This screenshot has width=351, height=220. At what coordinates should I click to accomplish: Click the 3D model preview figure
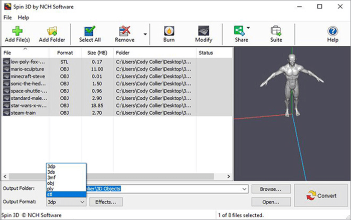pyautogui.click(x=292, y=85)
